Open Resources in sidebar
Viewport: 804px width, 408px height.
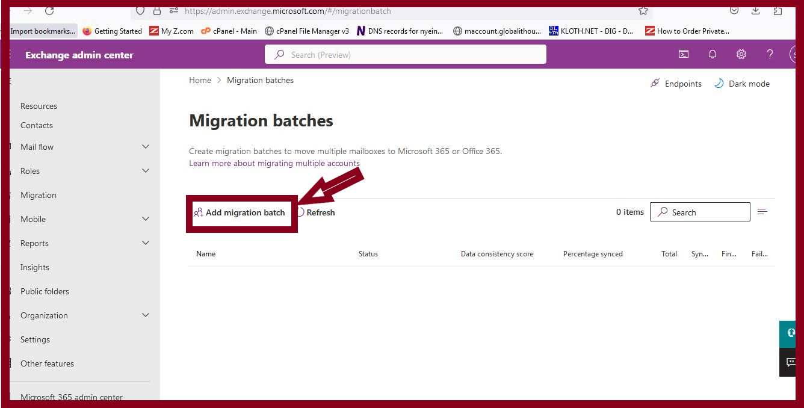coord(39,106)
